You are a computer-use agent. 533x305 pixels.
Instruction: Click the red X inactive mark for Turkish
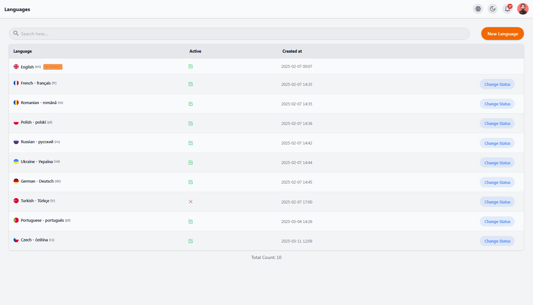(x=191, y=202)
